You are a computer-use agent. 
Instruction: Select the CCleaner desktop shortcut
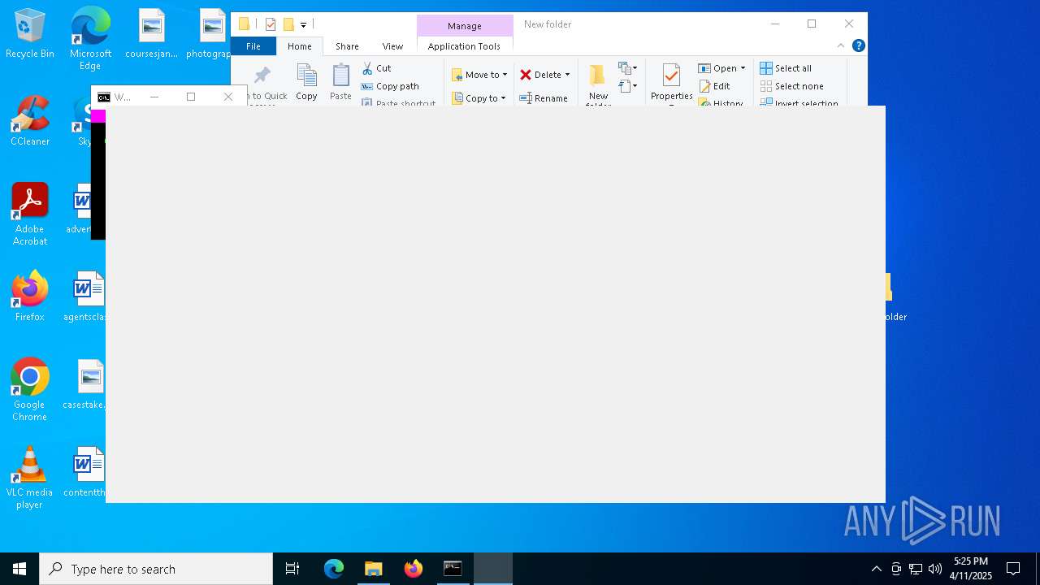point(30,122)
